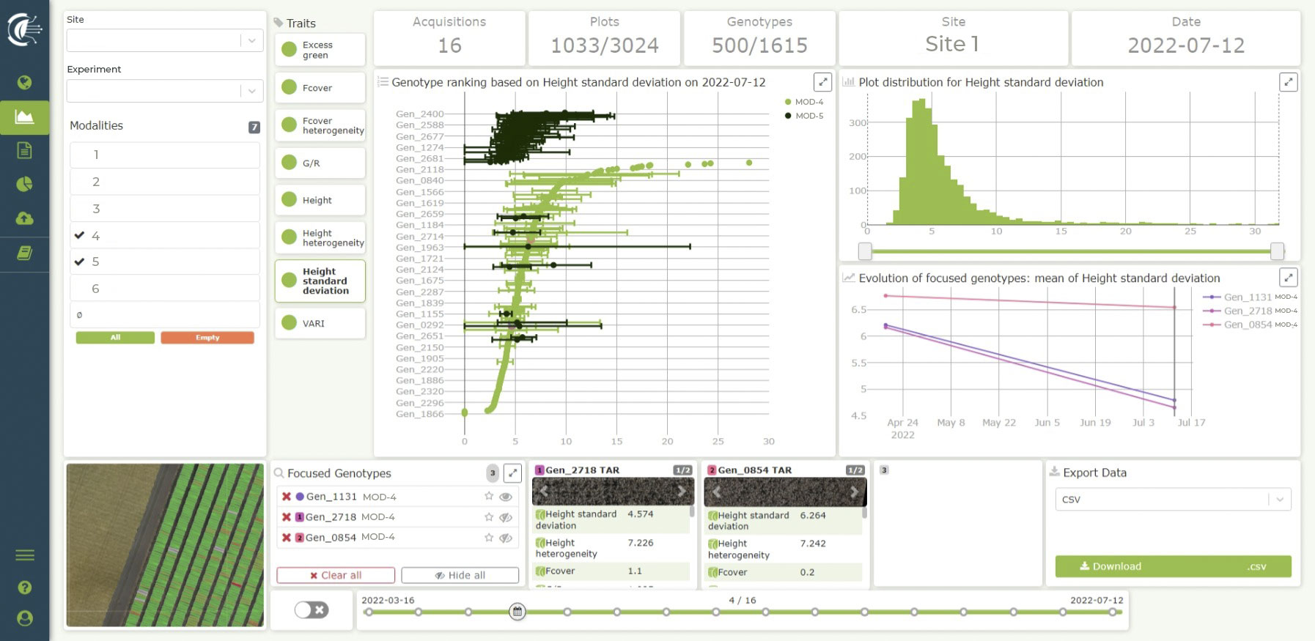Click the Clear all button
Viewport: 1315px width, 641px height.
336,575
